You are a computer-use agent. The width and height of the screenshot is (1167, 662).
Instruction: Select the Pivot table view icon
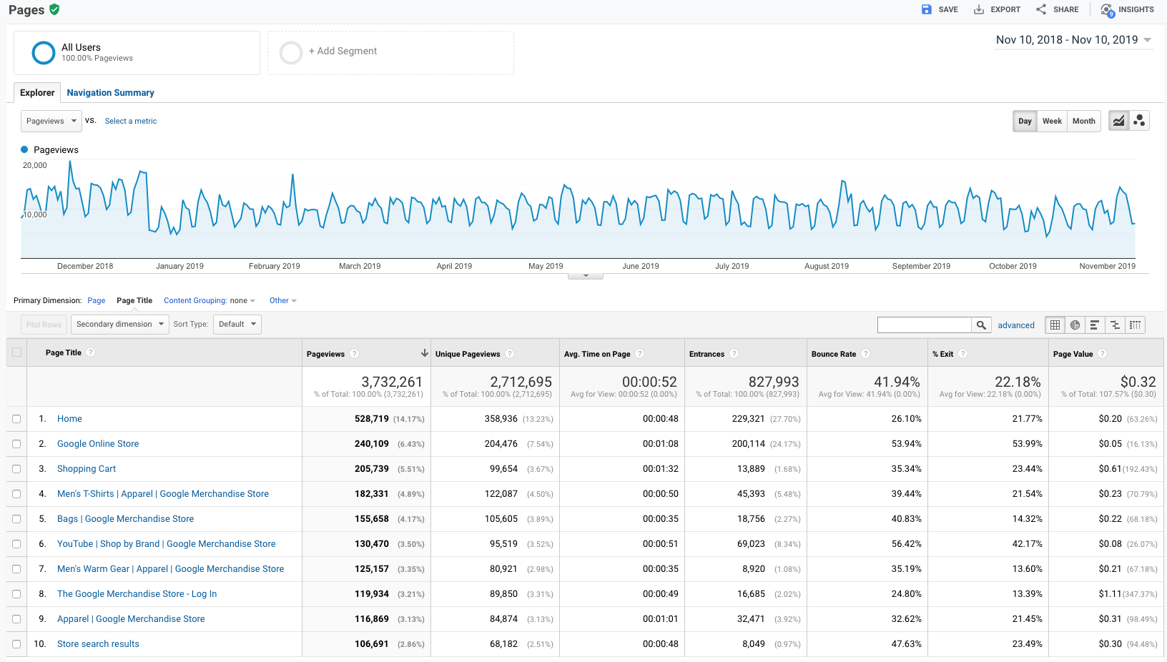point(1135,325)
